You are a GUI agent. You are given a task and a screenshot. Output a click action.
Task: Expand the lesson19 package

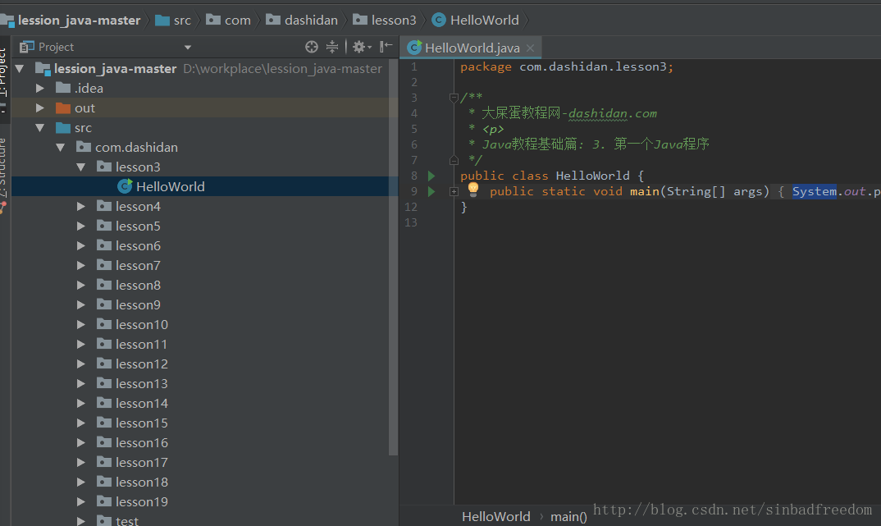(x=81, y=501)
